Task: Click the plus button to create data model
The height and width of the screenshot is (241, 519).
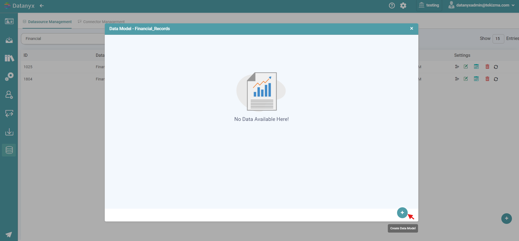Action: coord(402,213)
